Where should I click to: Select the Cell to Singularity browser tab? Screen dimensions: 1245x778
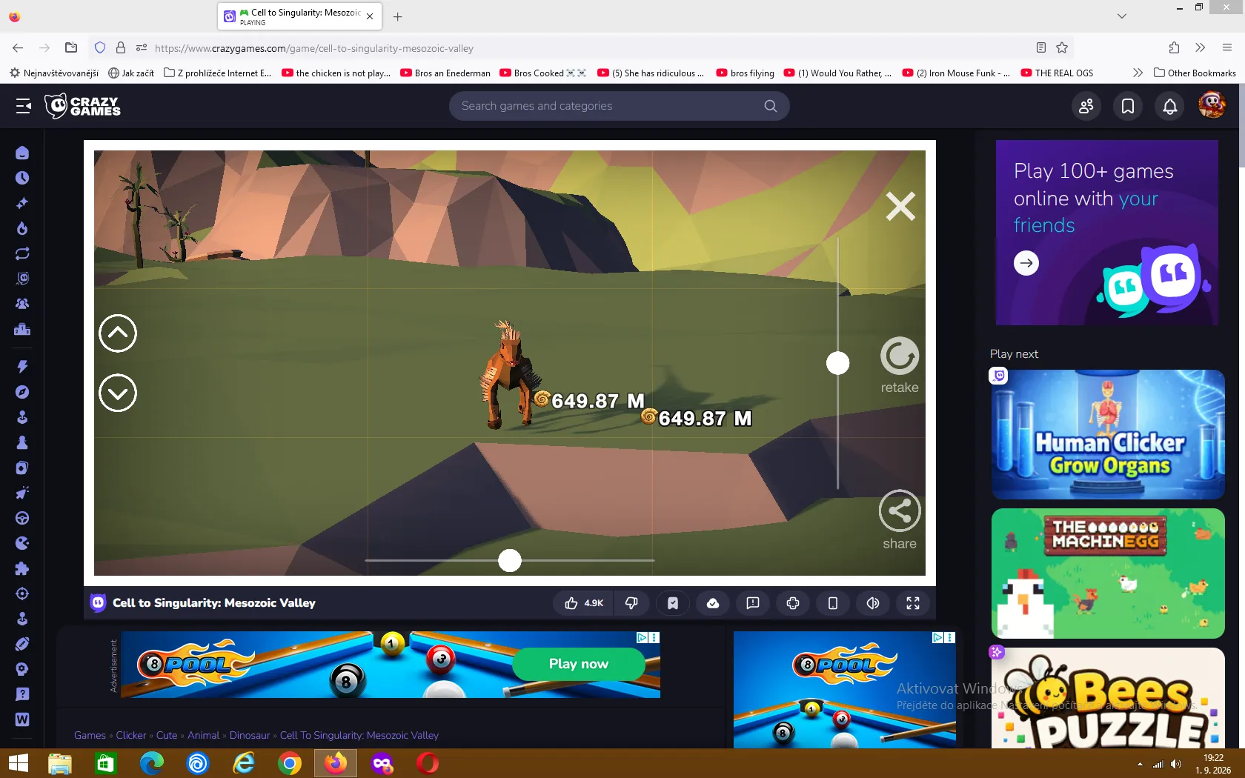tap(299, 16)
